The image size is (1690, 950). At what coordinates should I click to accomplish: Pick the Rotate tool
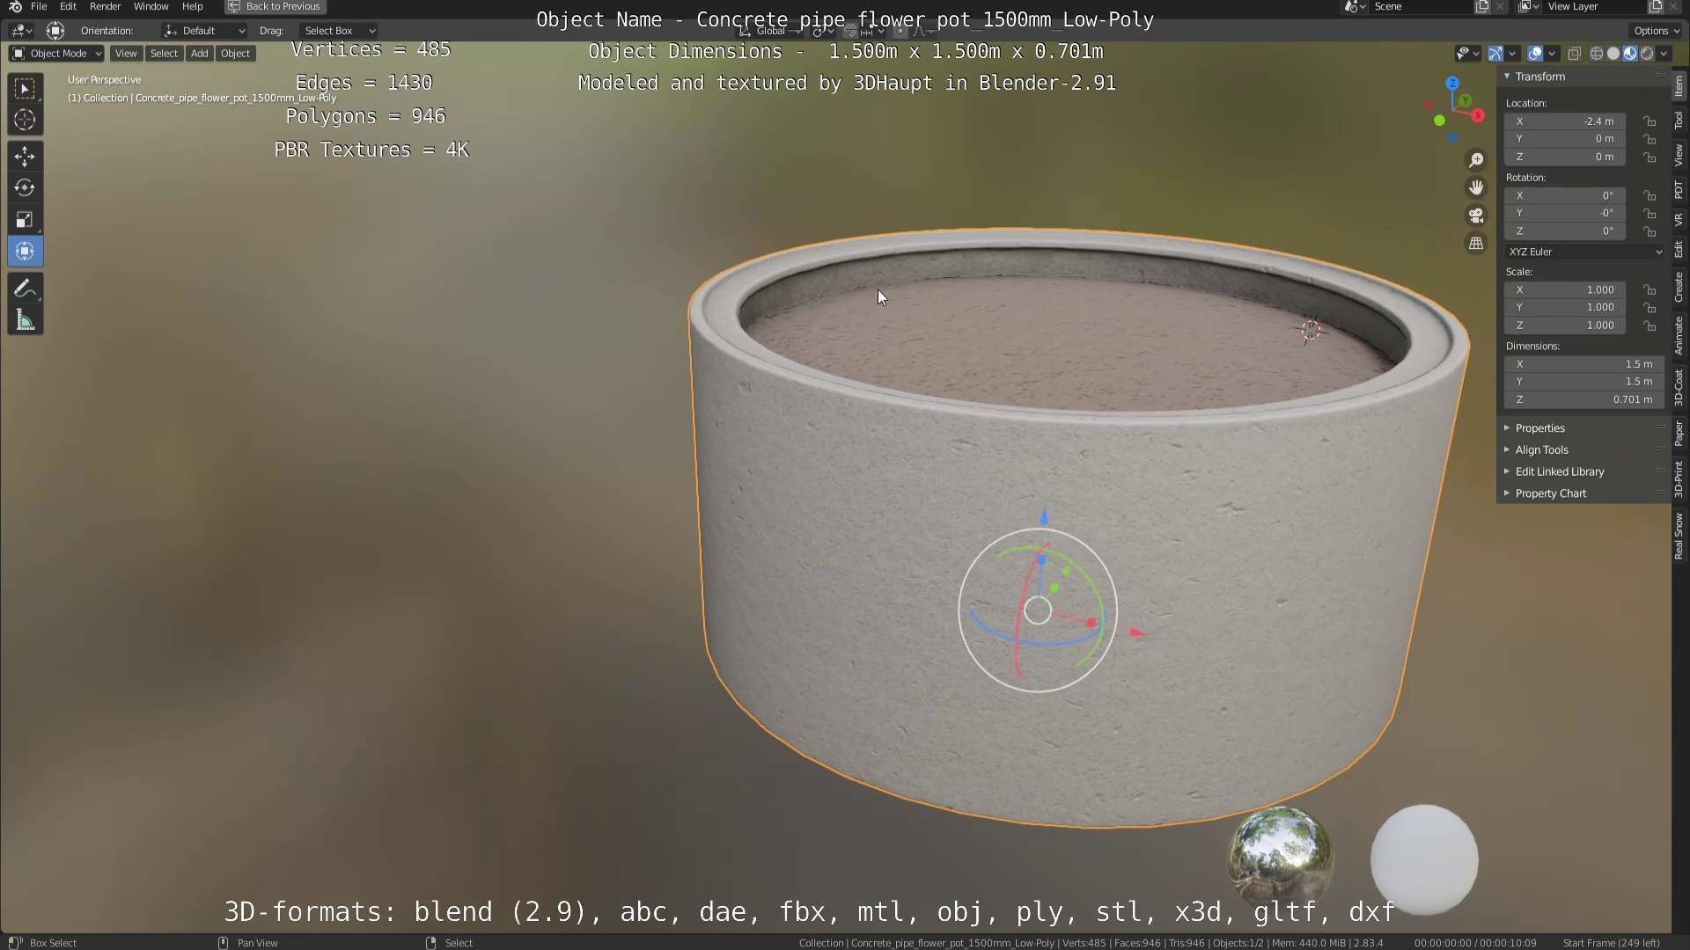pyautogui.click(x=25, y=187)
